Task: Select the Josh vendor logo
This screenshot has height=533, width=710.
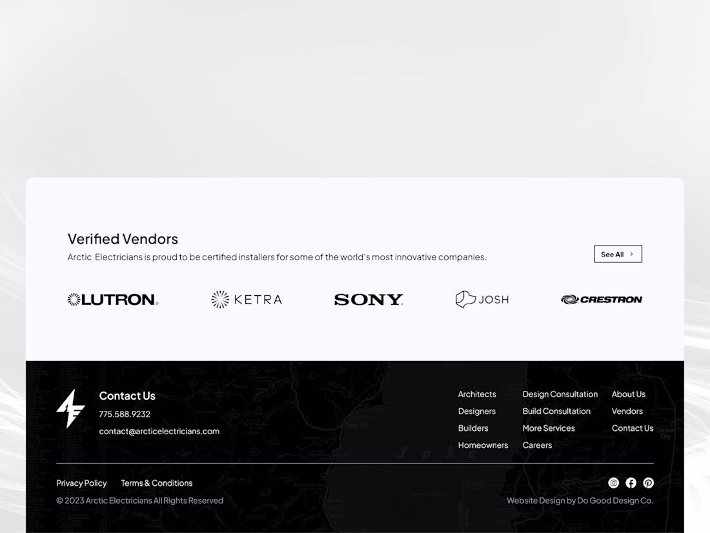Action: pos(482,300)
